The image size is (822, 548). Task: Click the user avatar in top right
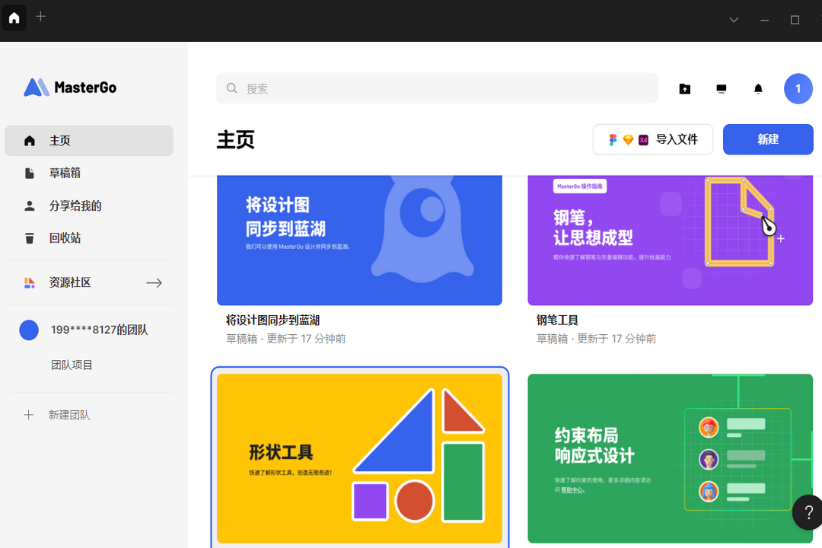tap(798, 88)
